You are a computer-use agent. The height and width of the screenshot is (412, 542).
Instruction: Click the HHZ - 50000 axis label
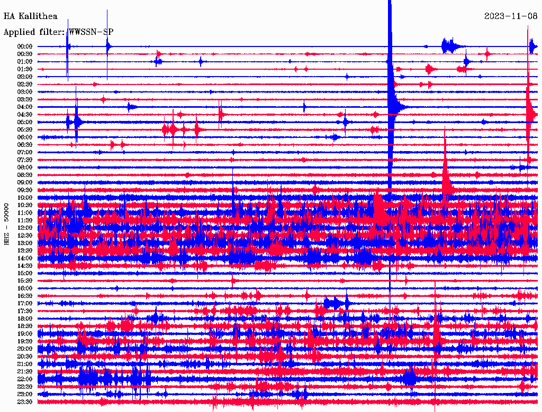pos(6,224)
